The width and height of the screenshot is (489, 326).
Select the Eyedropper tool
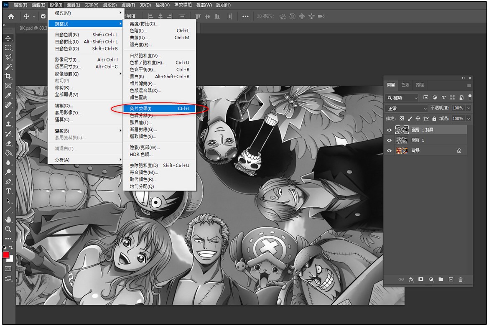pos(8,95)
